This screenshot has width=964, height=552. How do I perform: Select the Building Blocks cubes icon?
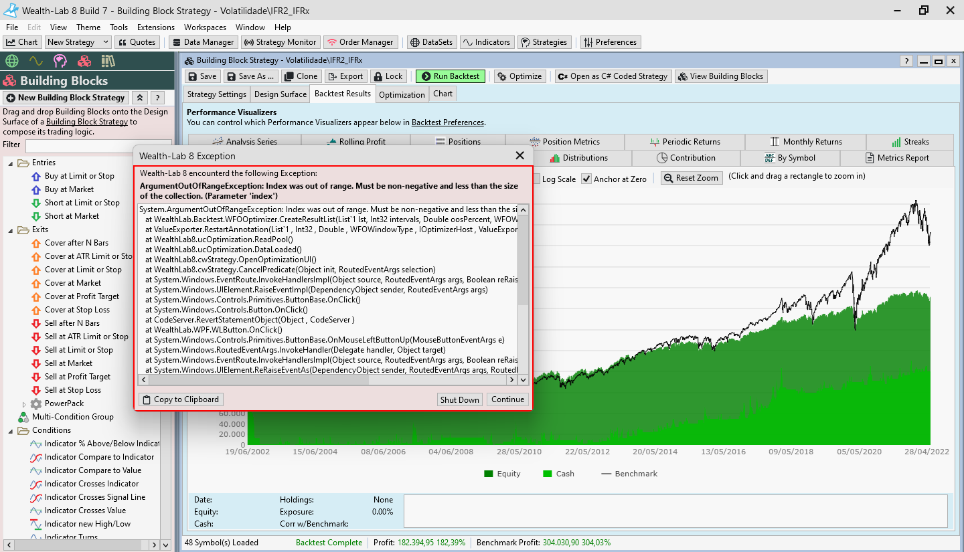(84, 62)
